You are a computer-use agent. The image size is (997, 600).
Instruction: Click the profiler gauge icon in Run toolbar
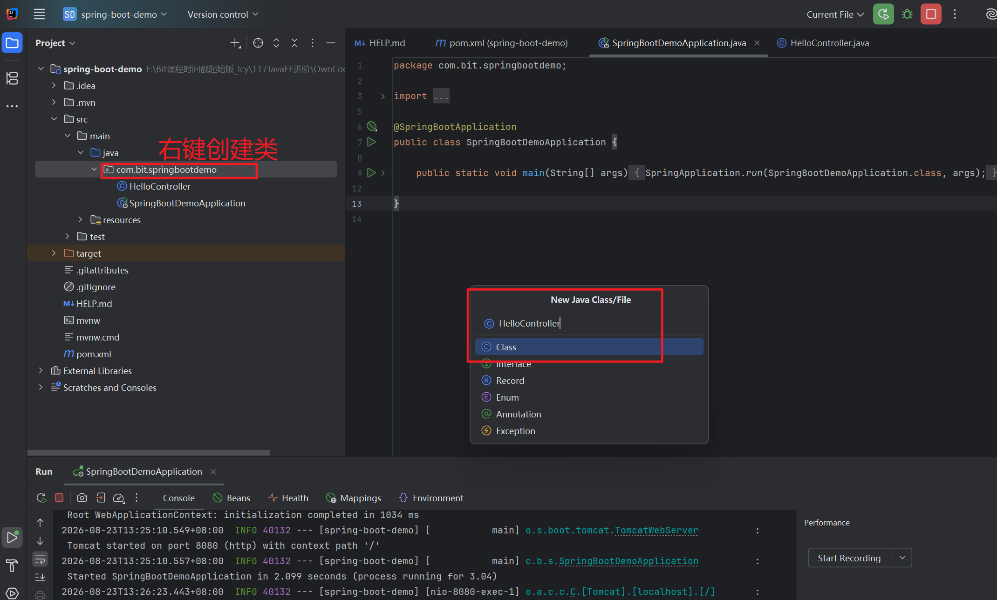point(119,498)
